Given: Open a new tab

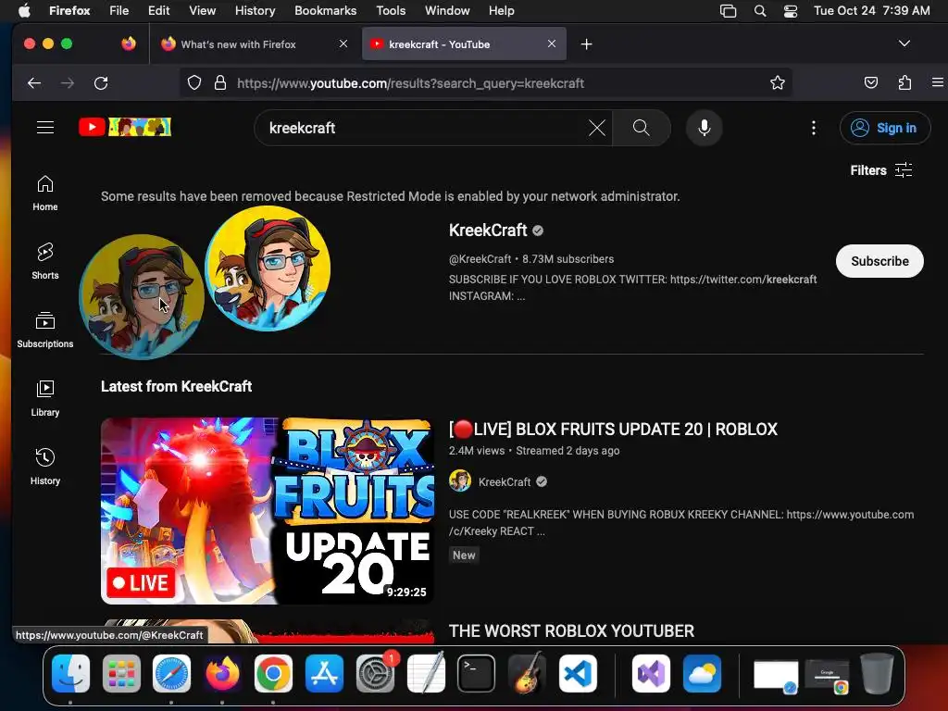Looking at the screenshot, I should click(586, 44).
